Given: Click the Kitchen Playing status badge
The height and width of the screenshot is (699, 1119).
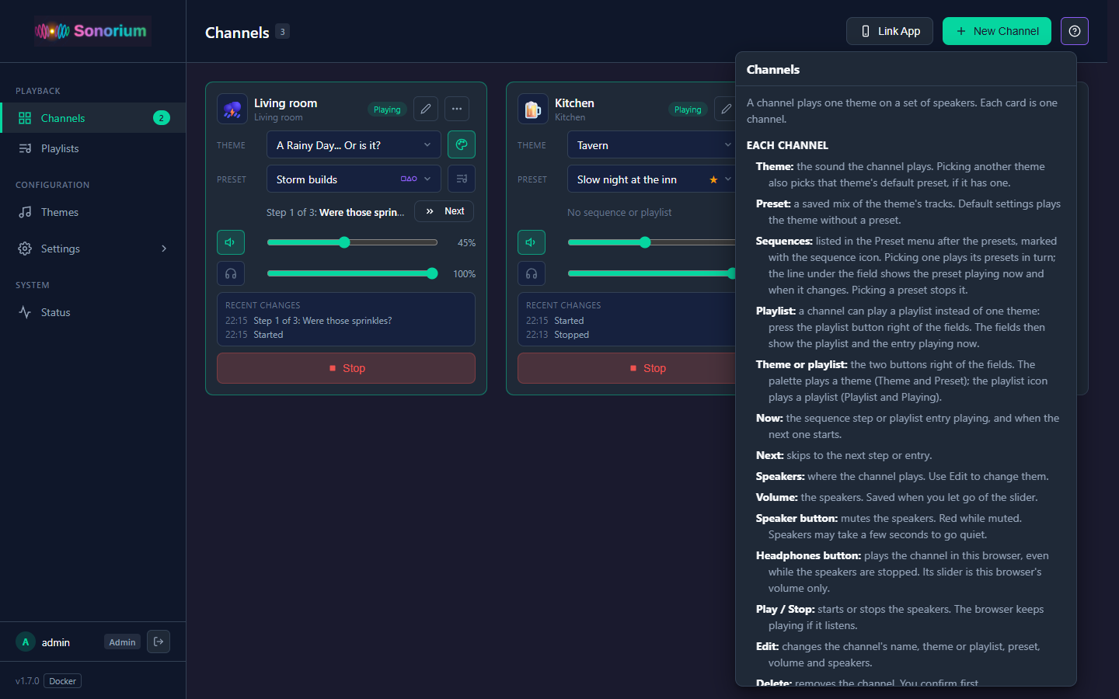Looking at the screenshot, I should click(688, 110).
